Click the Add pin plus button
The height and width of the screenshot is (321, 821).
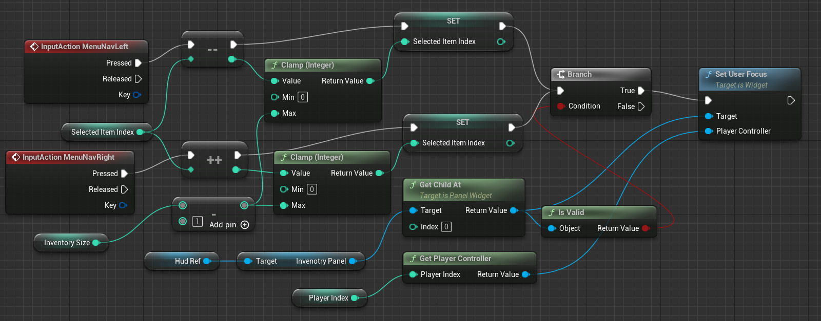point(245,225)
